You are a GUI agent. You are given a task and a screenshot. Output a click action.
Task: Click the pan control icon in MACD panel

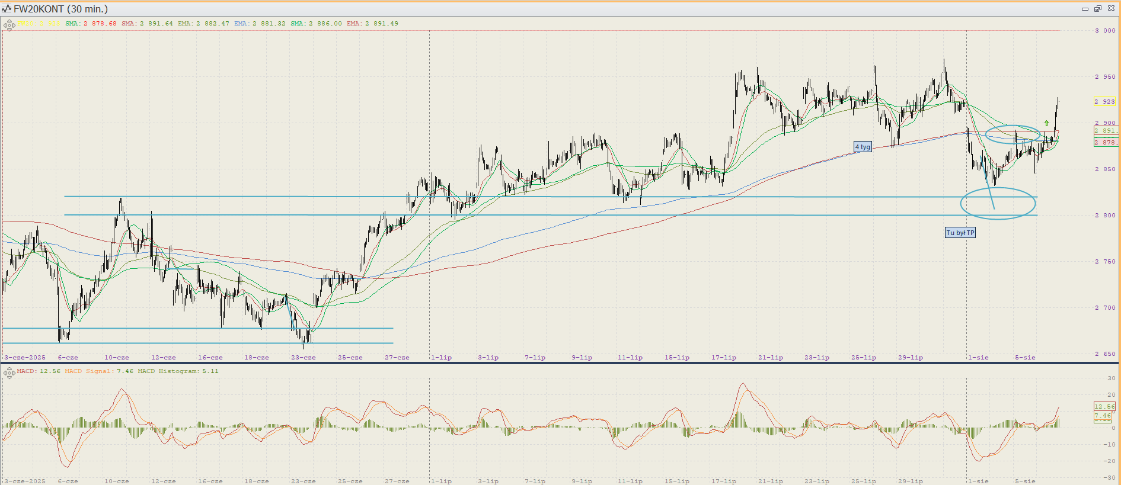click(9, 372)
